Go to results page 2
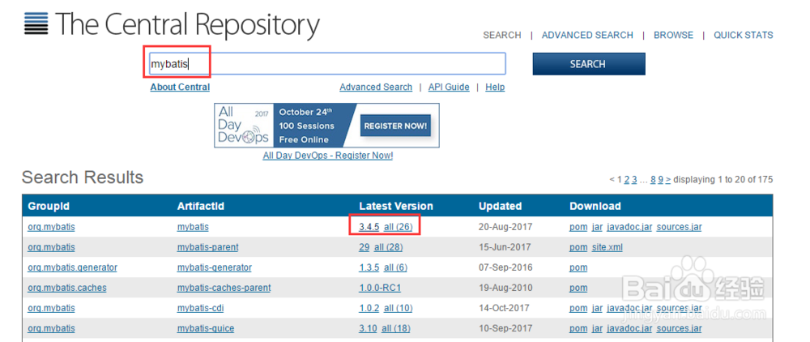Image resolution: width=810 pixels, height=342 pixels. tap(627, 179)
